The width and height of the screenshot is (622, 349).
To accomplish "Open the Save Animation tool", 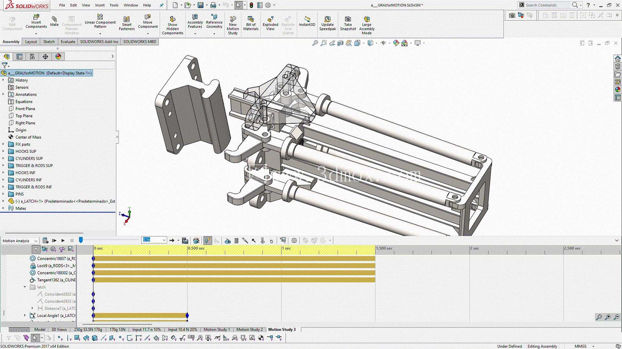I will [185, 240].
